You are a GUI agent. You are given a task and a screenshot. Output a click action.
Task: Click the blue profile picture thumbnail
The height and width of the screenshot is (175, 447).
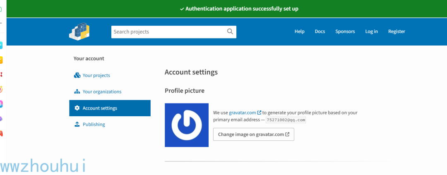click(x=186, y=125)
